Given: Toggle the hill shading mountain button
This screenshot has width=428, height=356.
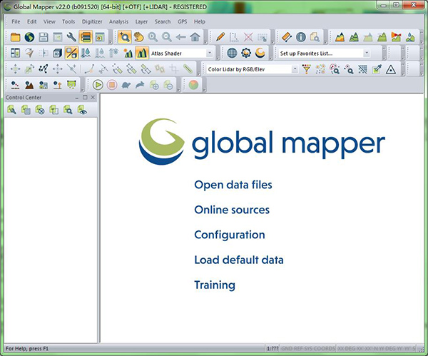Looking at the screenshot, I should (x=142, y=53).
